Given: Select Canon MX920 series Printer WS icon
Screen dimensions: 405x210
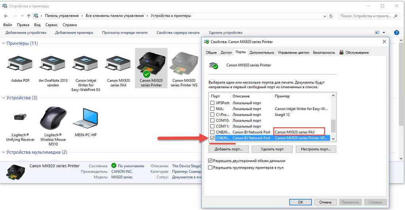Looking at the screenshot, I should (184, 64).
